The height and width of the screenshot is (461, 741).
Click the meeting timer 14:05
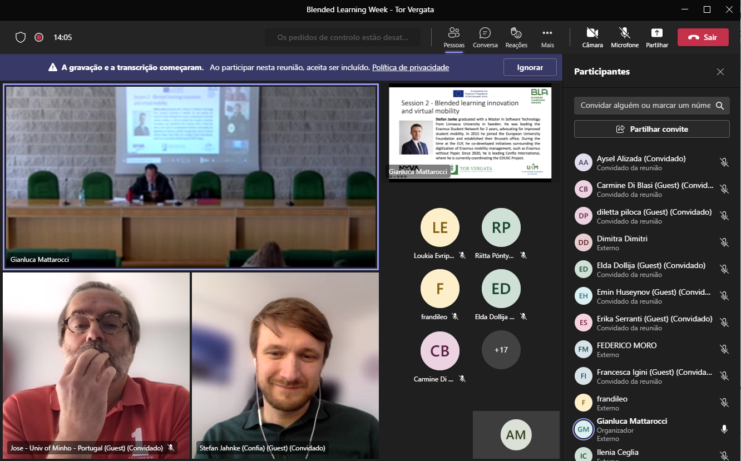click(x=63, y=37)
